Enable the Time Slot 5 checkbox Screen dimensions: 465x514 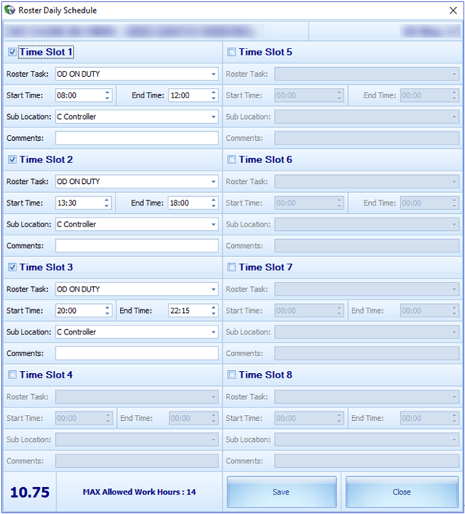pos(232,52)
